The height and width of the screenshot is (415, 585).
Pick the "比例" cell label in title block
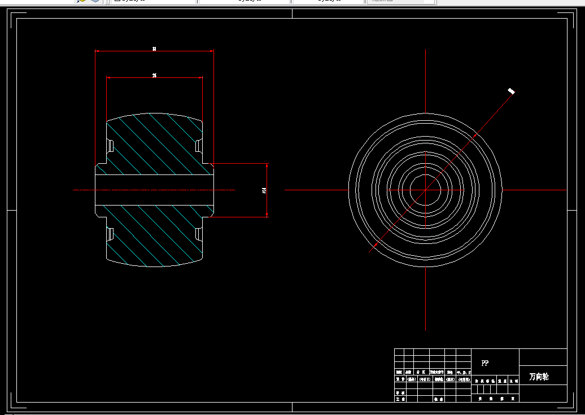514,381
